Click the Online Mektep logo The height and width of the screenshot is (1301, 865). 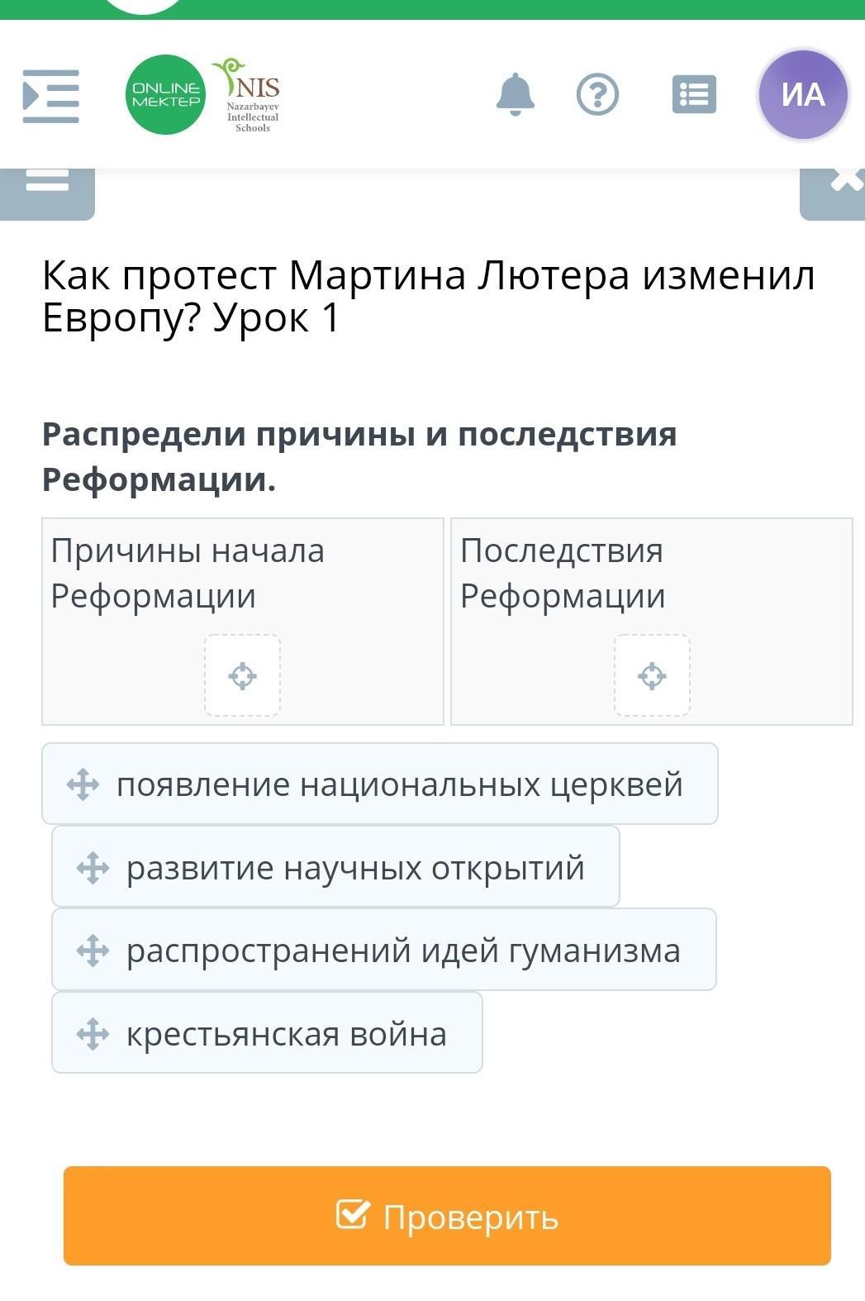[x=165, y=95]
